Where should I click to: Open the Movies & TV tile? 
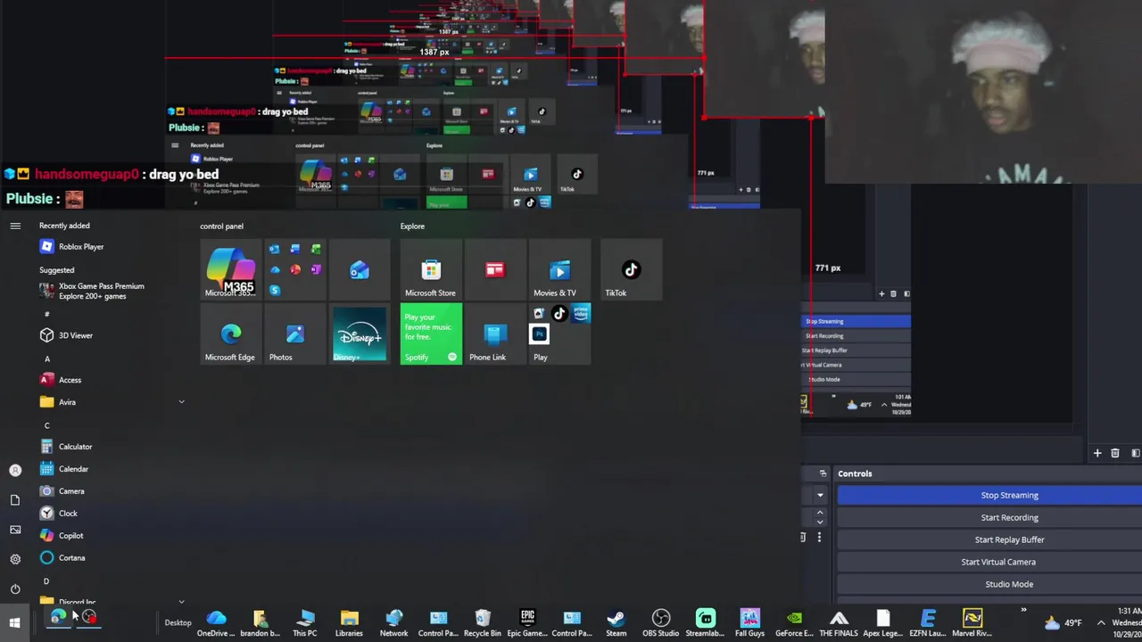559,270
